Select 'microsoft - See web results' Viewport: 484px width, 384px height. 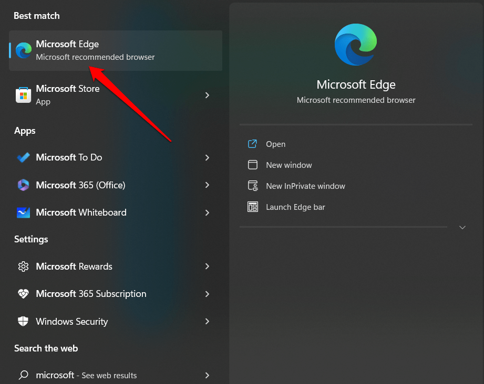point(116,375)
